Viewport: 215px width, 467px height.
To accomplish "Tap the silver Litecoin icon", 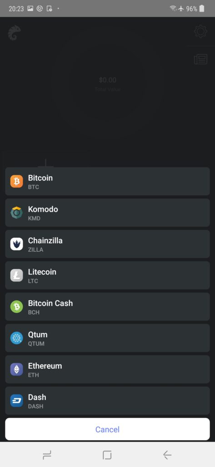I will tap(17, 275).
